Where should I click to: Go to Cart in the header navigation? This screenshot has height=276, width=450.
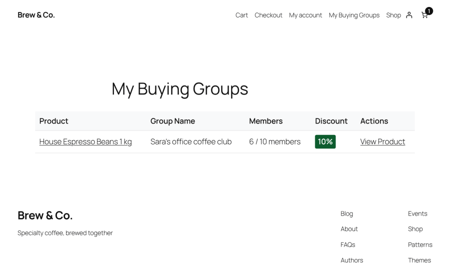[x=241, y=15]
